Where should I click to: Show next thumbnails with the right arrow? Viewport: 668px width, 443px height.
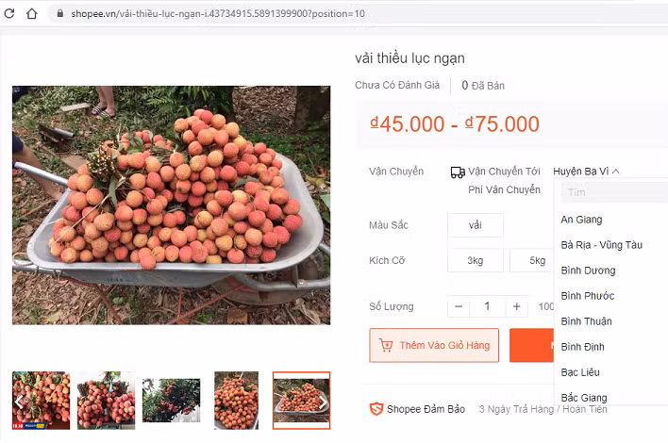tap(323, 402)
